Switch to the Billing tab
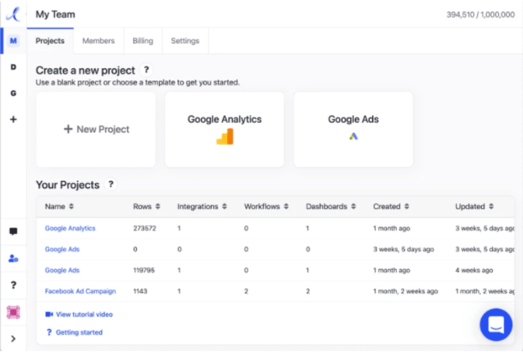 click(x=143, y=40)
